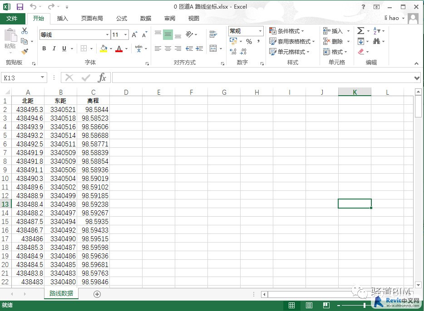Toggle bold formatting
Screen dimensions: 424x311
coord(44,49)
